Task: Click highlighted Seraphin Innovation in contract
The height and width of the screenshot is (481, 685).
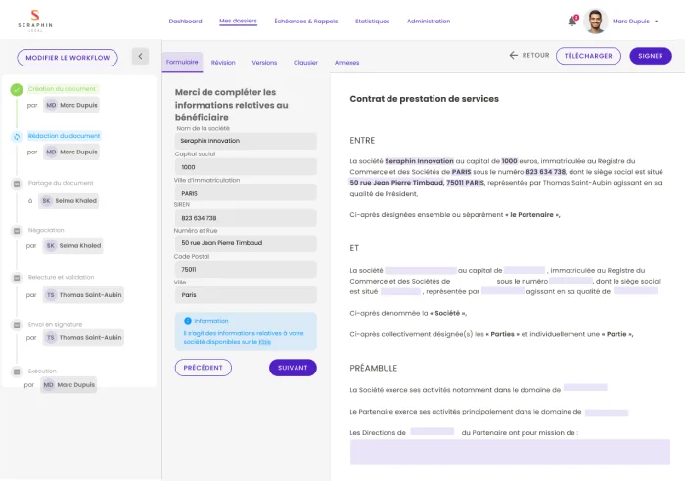Action: 420,161
